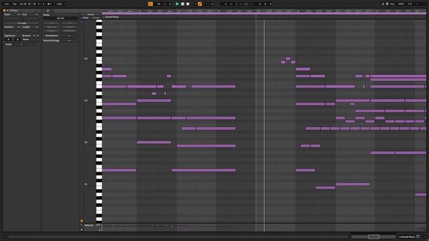Open the scale root note dropdown
429x241 pixels.
tap(18, 44)
